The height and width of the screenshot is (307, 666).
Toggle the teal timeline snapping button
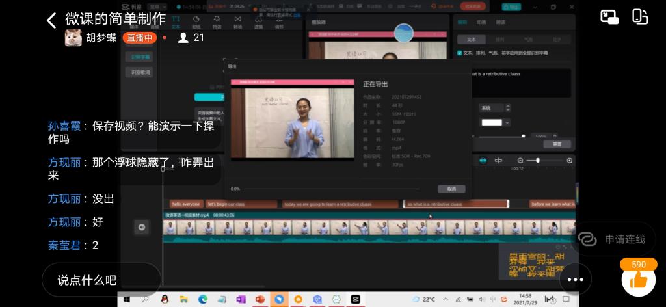(x=483, y=160)
